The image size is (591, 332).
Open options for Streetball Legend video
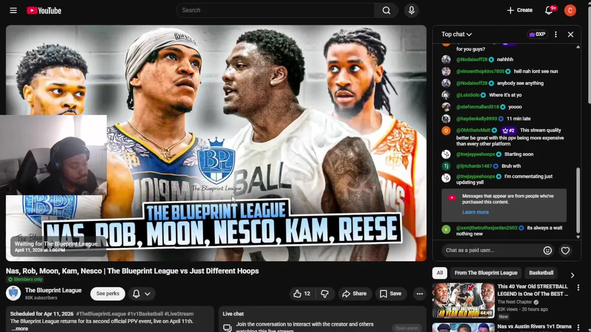pos(578,288)
